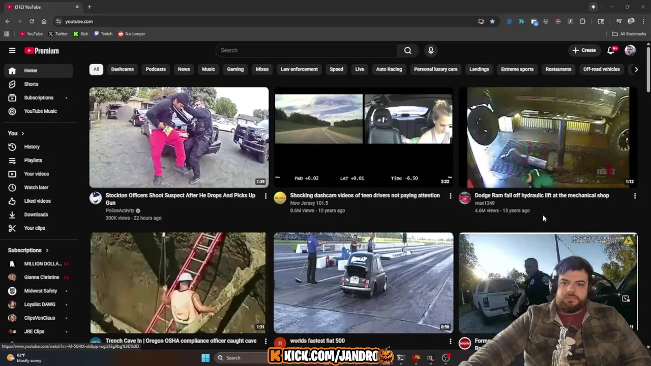This screenshot has height=366, width=651.
Task: Open Stockton Officers Shoot Suspect video title
Action: click(x=180, y=199)
